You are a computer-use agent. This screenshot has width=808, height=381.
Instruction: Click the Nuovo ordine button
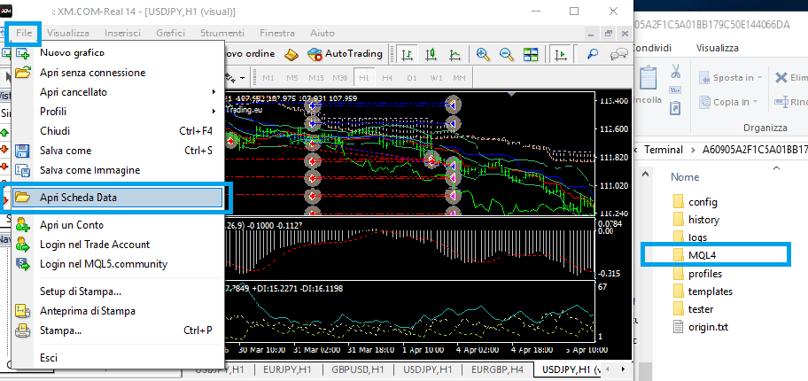[x=250, y=54]
